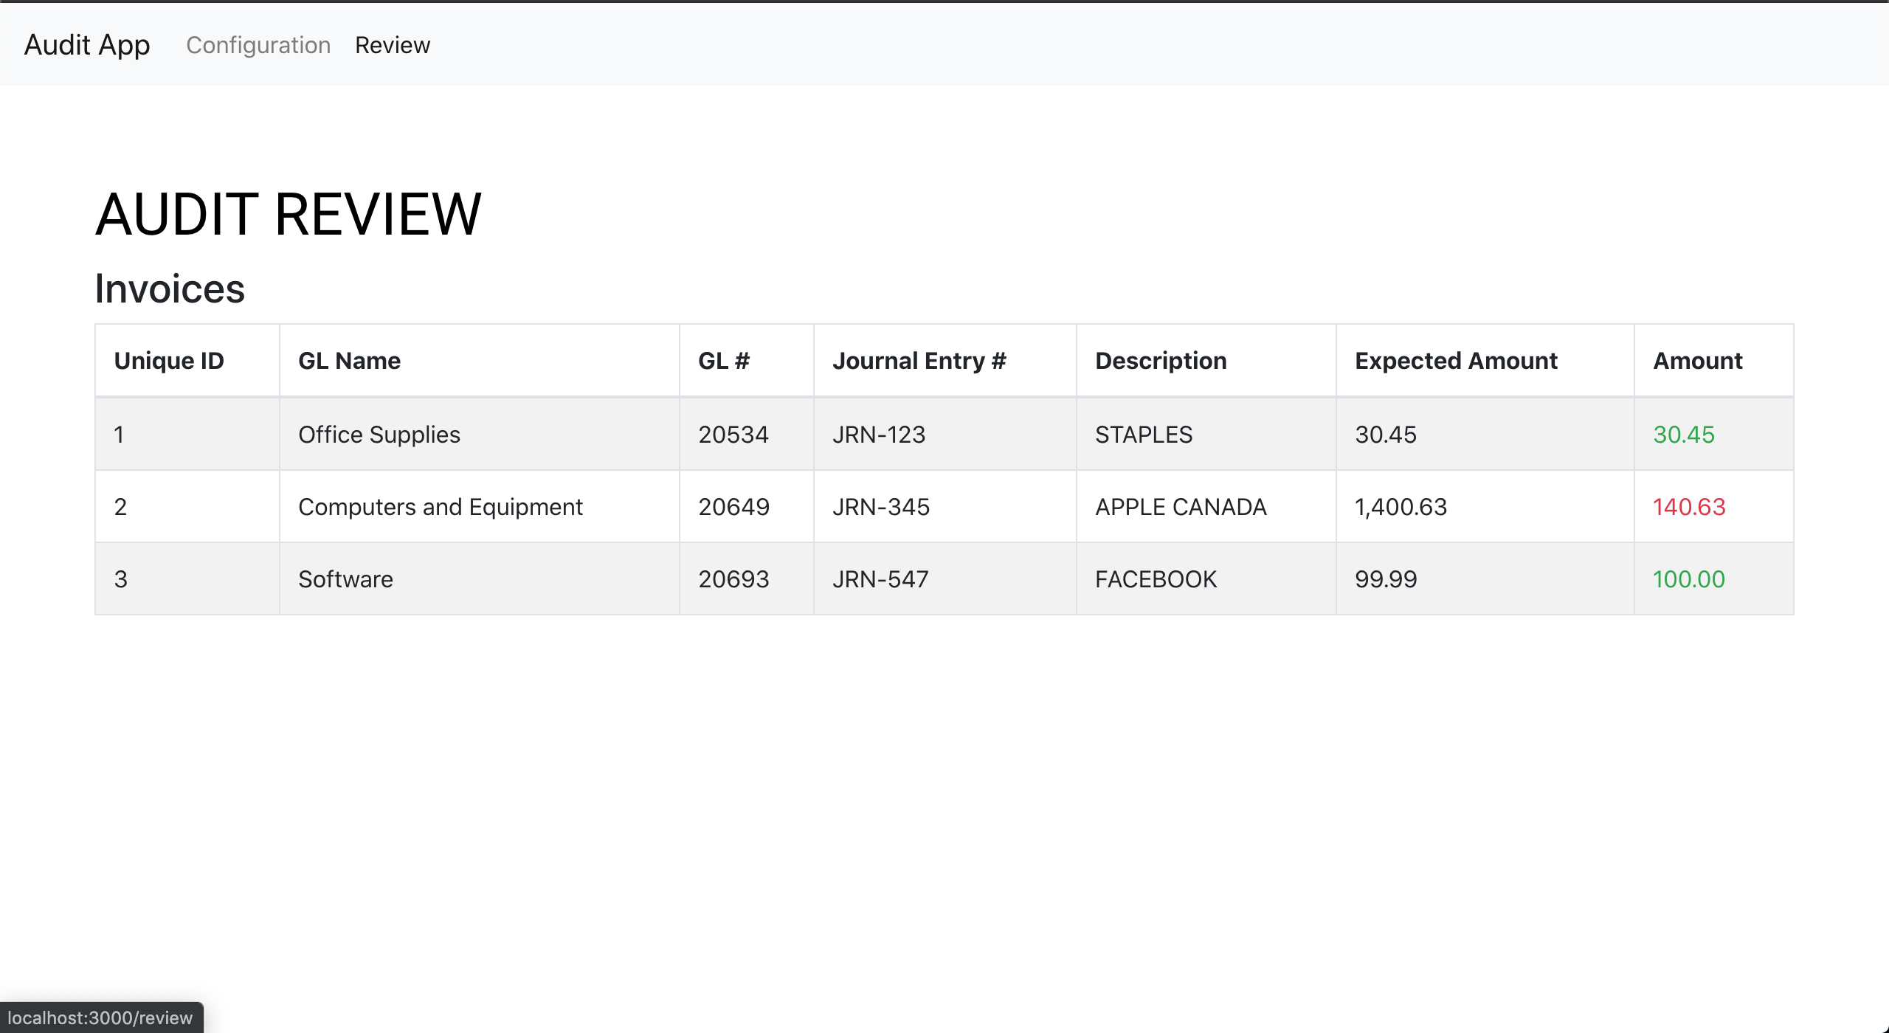The height and width of the screenshot is (1033, 1889).
Task: Click the JRN-345 journal entry cell
Action: click(x=881, y=507)
